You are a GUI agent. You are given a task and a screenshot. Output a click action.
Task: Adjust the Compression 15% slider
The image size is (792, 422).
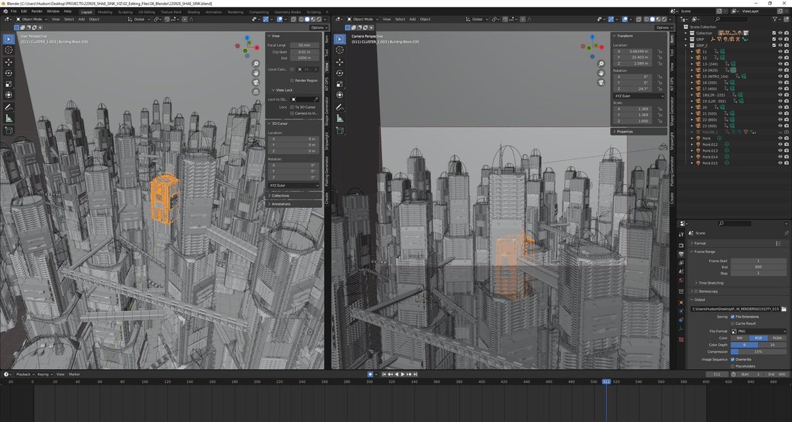pyautogui.click(x=758, y=351)
